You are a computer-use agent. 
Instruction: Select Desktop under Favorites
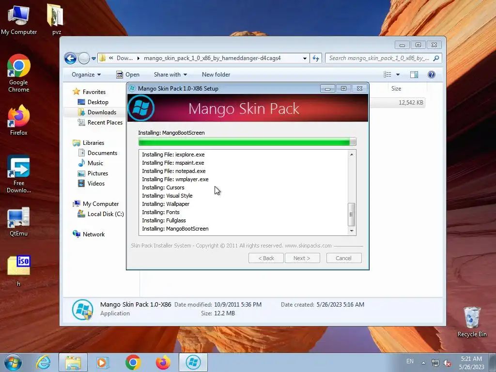(x=93, y=102)
